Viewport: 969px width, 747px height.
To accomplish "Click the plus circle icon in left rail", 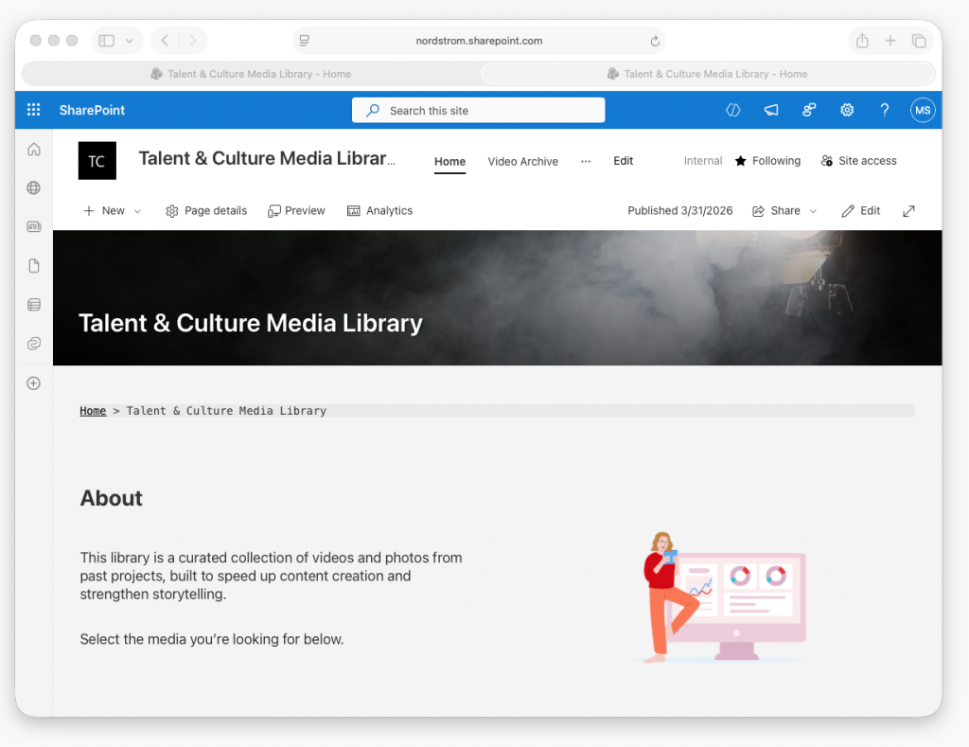I will click(x=34, y=383).
